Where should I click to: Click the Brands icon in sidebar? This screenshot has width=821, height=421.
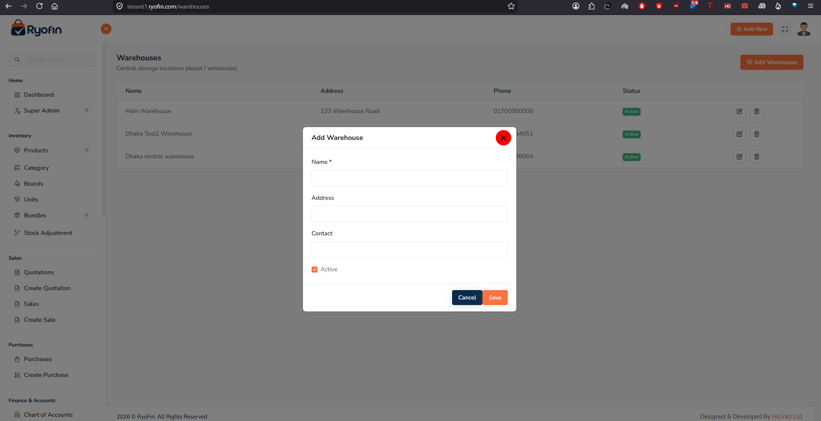[x=17, y=184]
